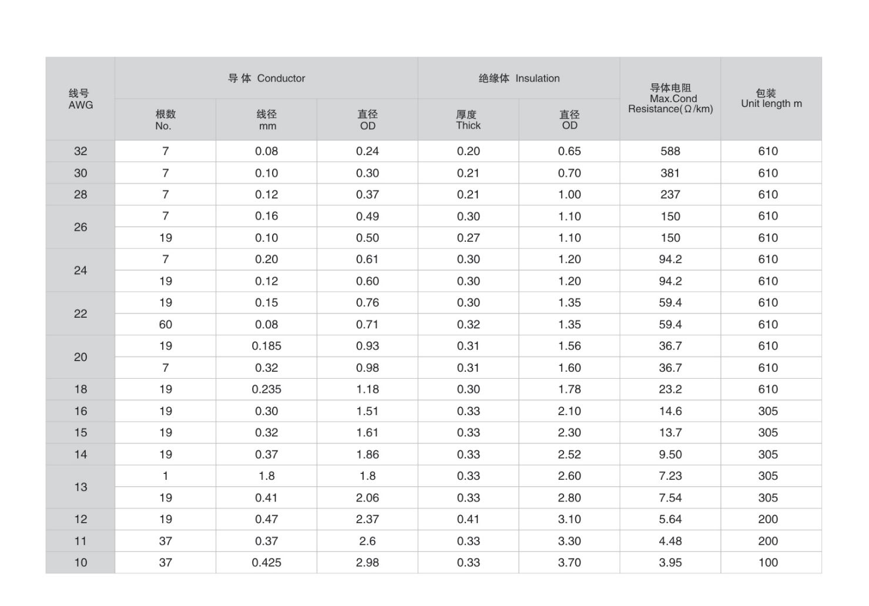Select the 23.2 resistance cell
Viewport: 869px width, 606px height.
click(670, 389)
